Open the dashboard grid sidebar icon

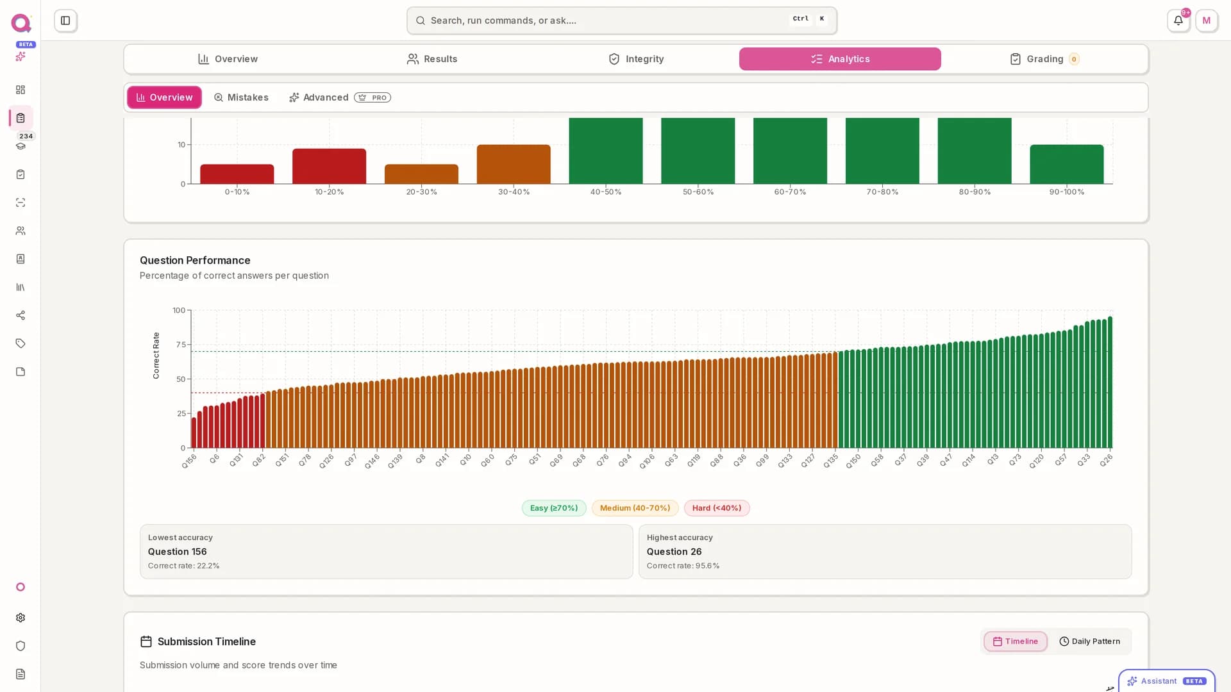(21, 90)
